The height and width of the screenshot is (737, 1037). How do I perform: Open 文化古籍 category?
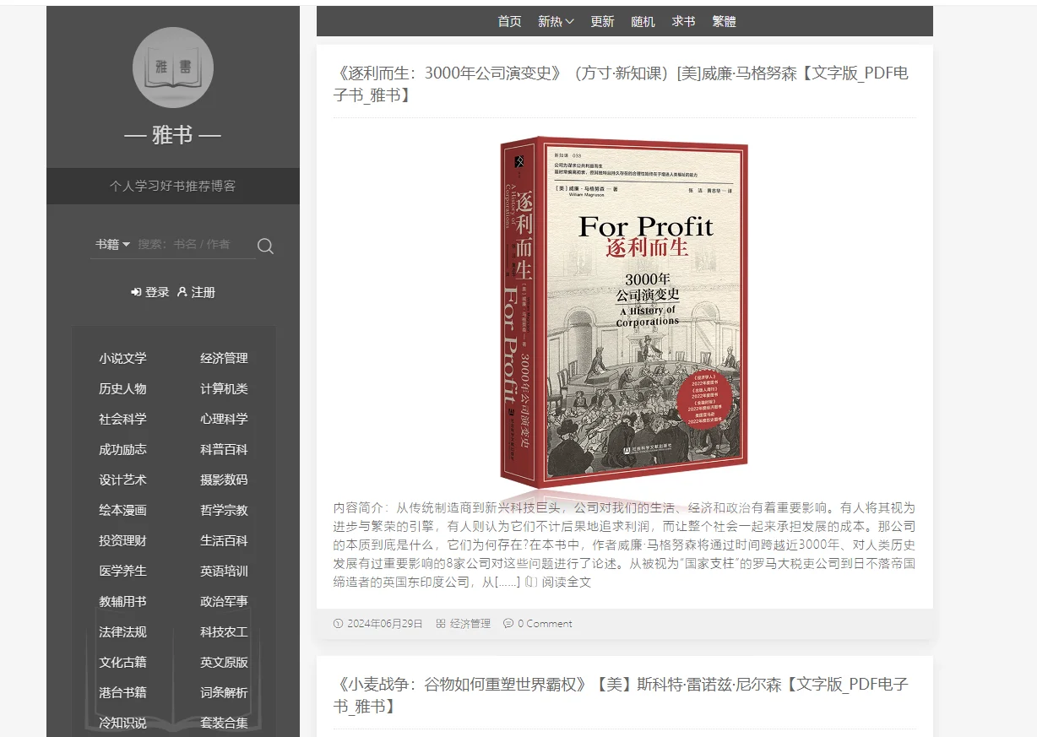(122, 662)
